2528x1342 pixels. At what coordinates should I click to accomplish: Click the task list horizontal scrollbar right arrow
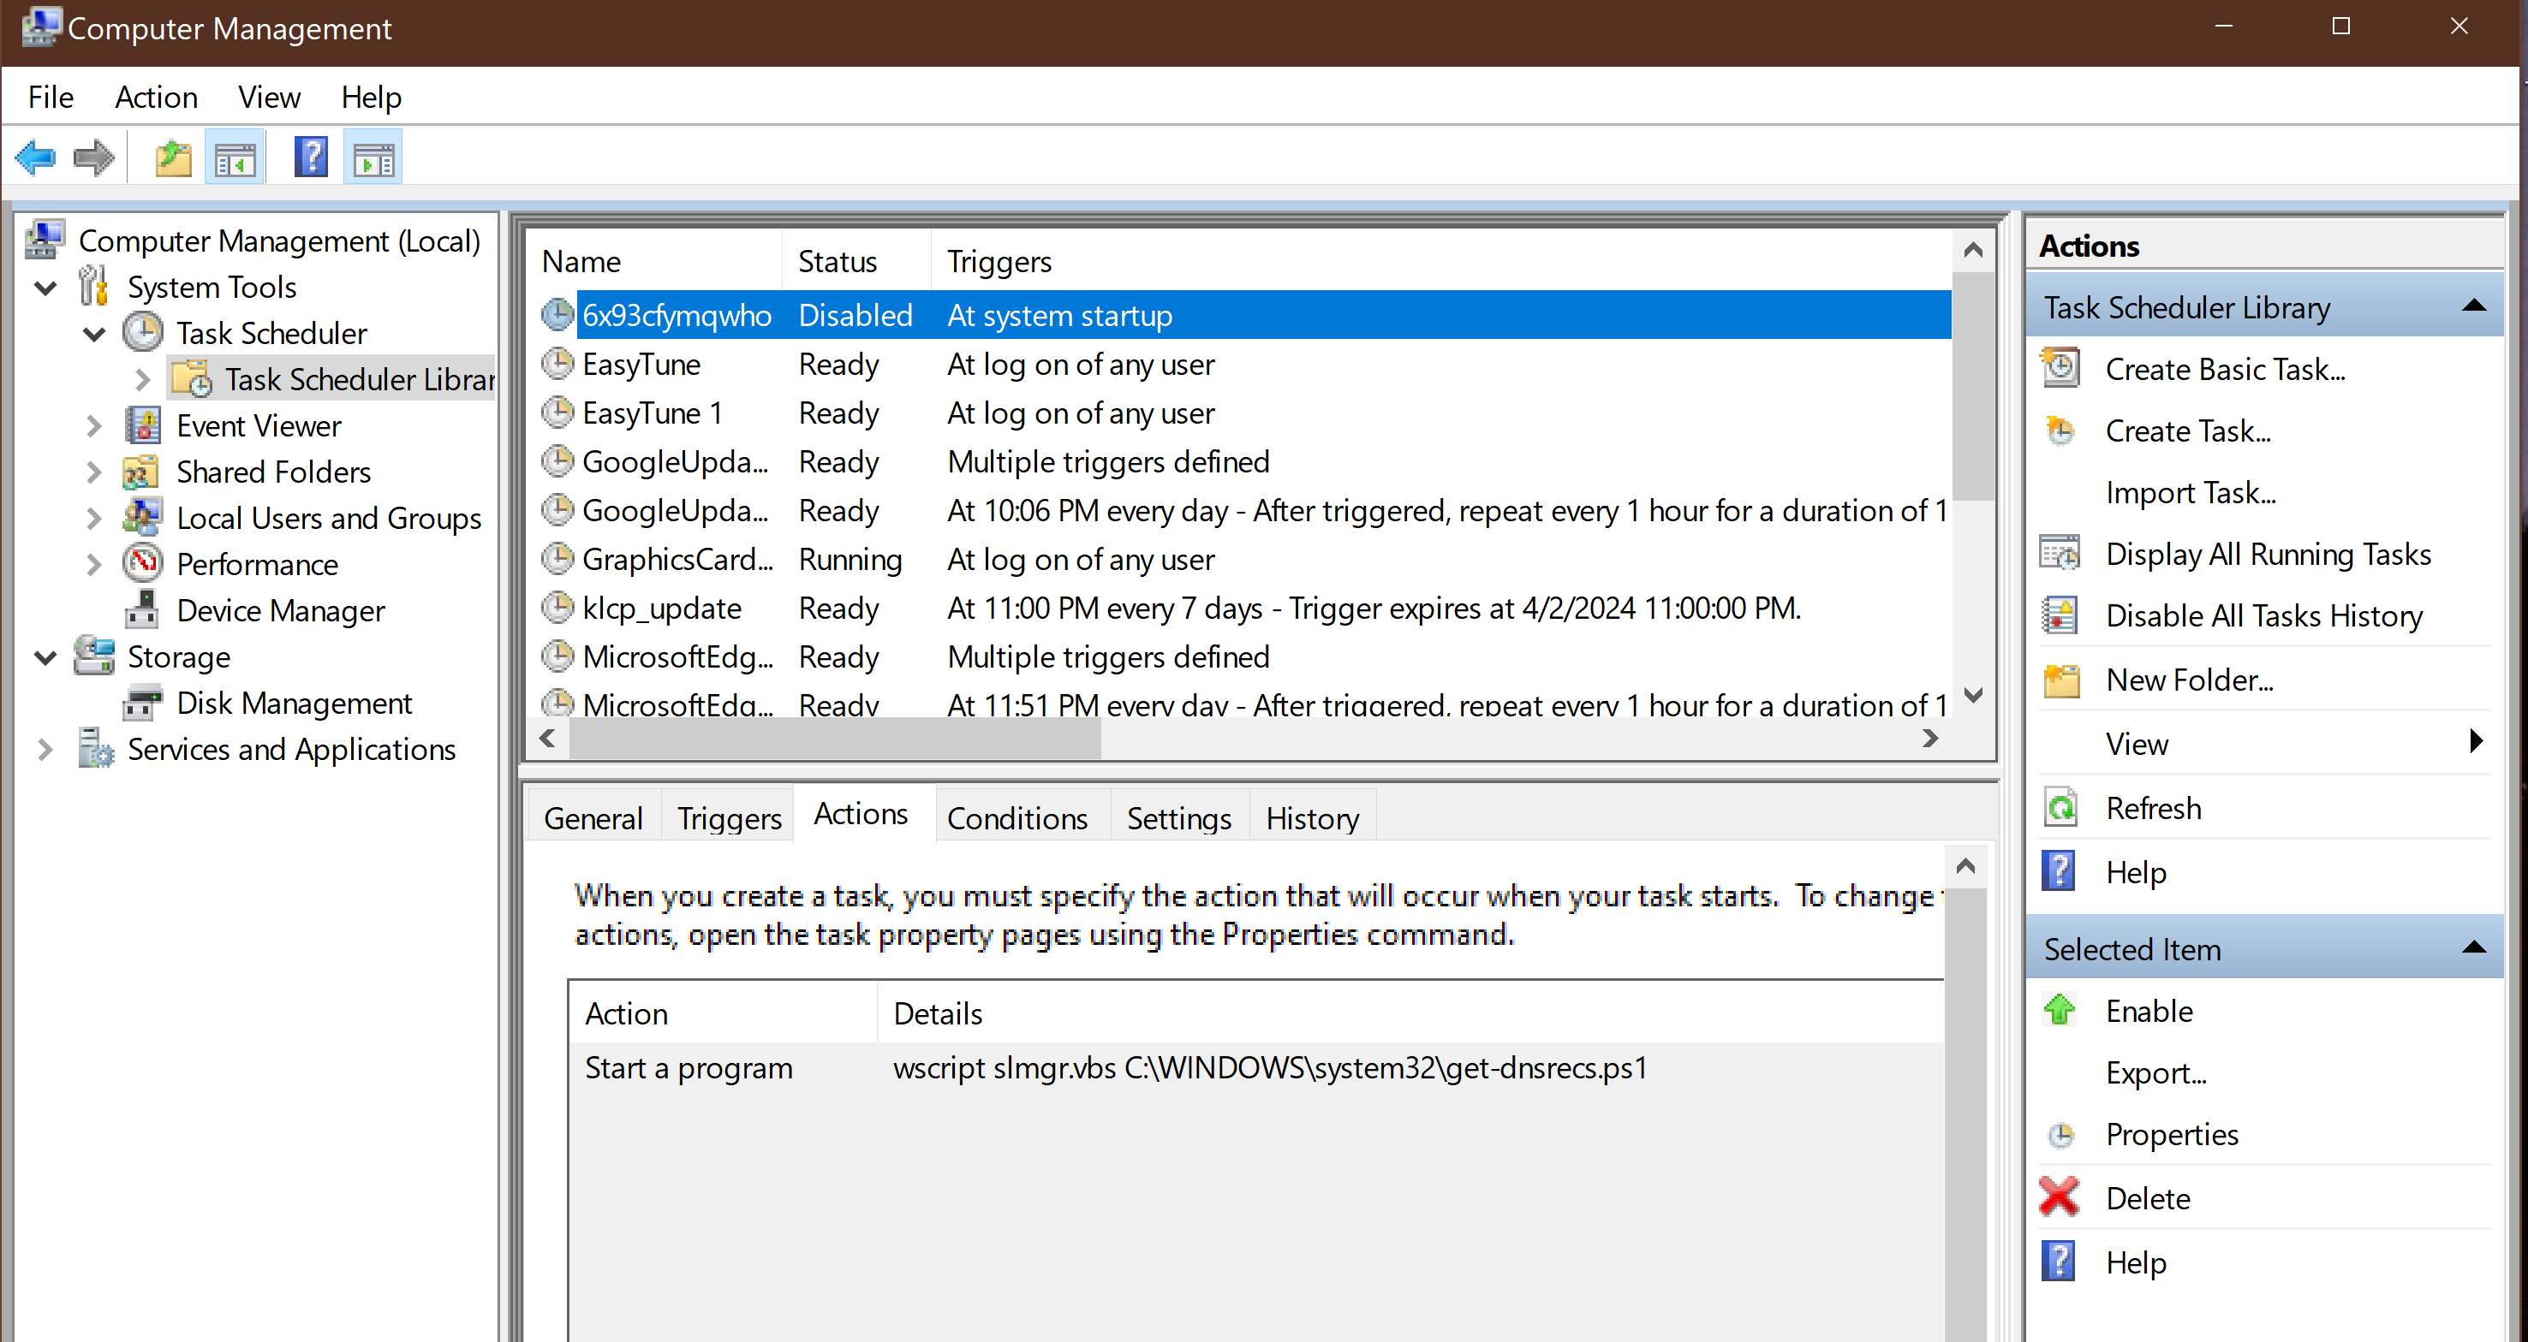click(x=1930, y=738)
